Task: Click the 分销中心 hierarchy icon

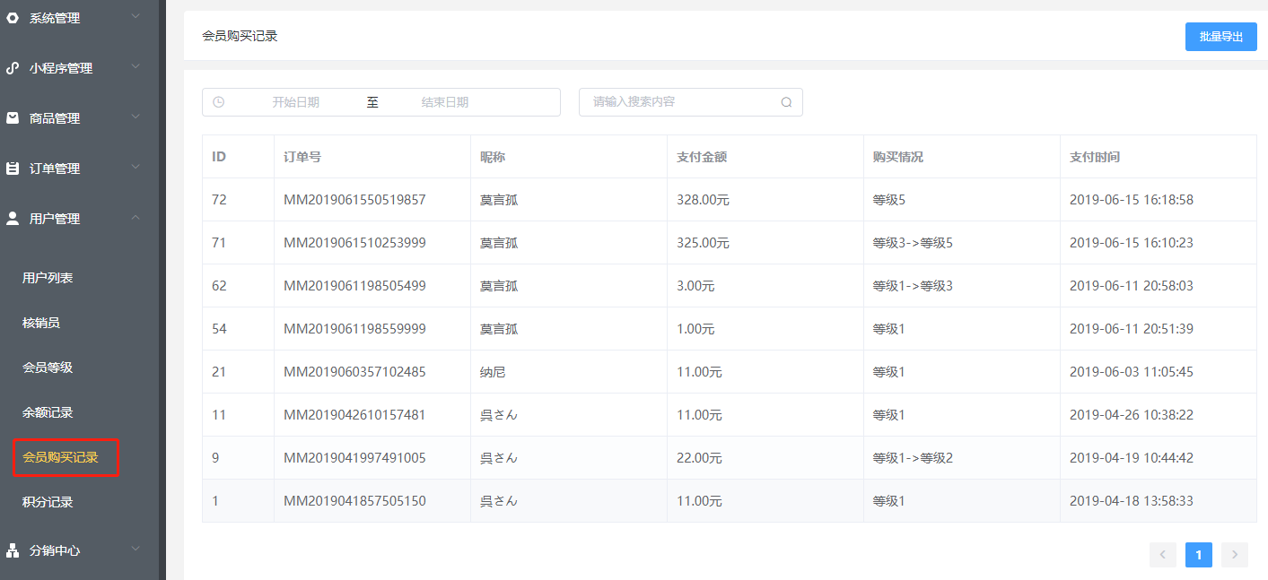Action: (x=13, y=550)
